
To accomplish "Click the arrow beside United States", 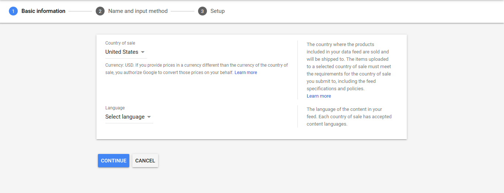I will 143,52.
